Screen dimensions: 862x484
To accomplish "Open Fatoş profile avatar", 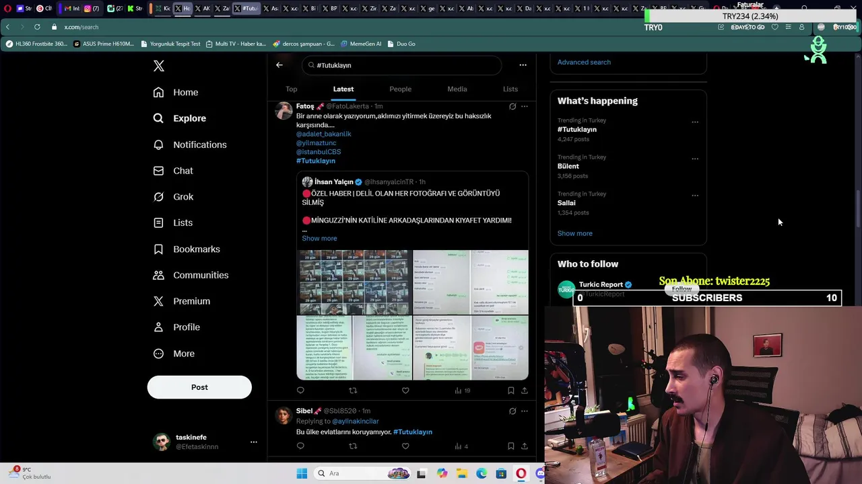I will coord(284,111).
